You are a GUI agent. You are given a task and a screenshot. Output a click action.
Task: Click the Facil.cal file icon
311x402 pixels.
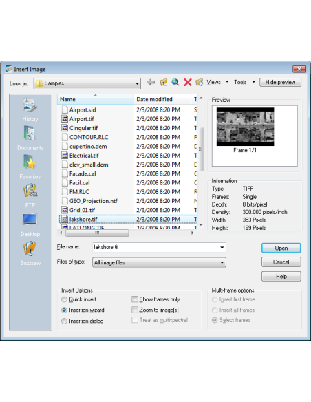click(65, 182)
